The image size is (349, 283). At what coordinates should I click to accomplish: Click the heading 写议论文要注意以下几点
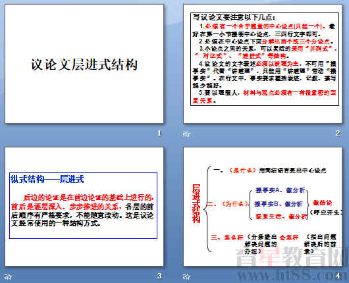(x=234, y=17)
